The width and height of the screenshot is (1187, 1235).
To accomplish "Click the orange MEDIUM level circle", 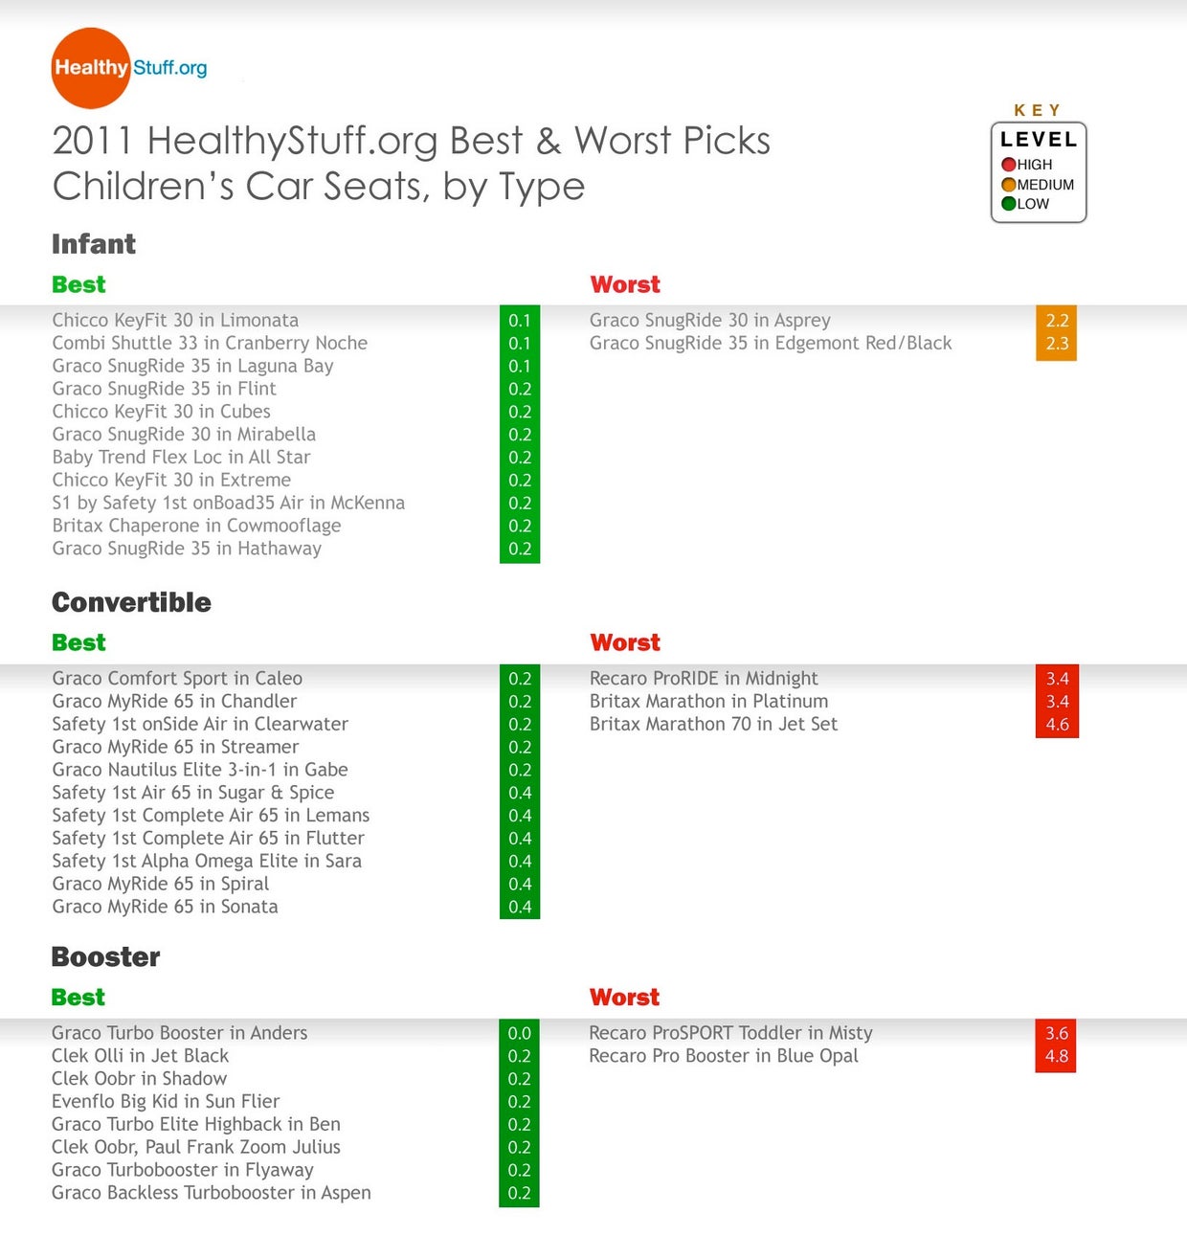I will click(1008, 185).
